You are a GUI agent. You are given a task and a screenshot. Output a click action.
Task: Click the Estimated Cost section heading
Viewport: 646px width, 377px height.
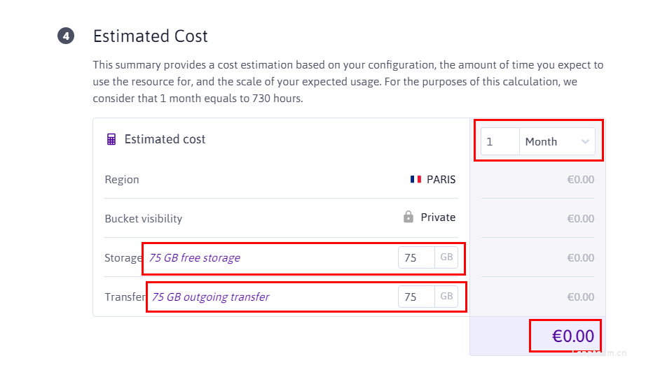tap(151, 36)
